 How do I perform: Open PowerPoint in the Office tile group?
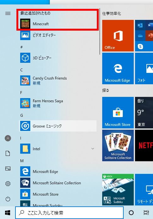point(149,36)
